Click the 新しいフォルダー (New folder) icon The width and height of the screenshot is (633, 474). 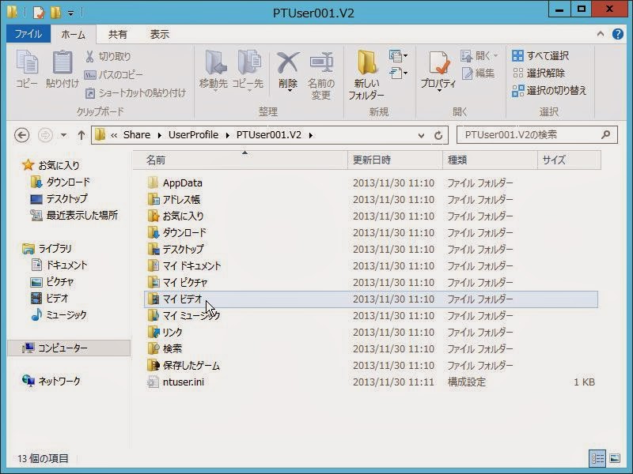pos(366,63)
